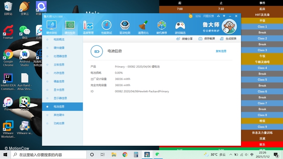Click the 生成报表 button

228,39
